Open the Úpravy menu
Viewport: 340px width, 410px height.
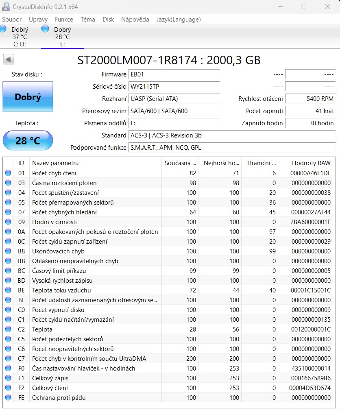coord(38,20)
